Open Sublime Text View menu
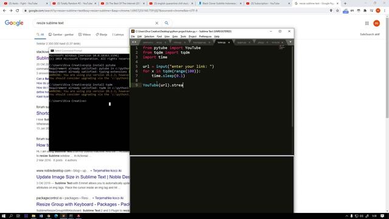 coord(167,36)
